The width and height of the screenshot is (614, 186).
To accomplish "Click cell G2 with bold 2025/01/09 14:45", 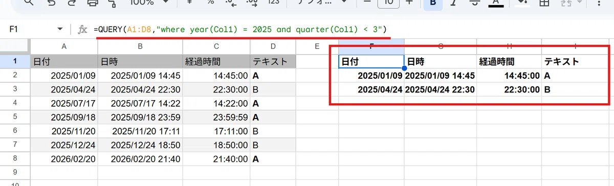I will (440, 75).
